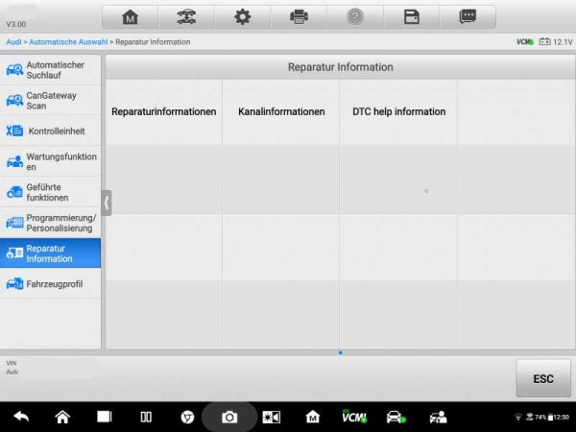Screen dimensions: 576x432
Task: Select CanGateway Scan menu item
Action: coord(50,100)
